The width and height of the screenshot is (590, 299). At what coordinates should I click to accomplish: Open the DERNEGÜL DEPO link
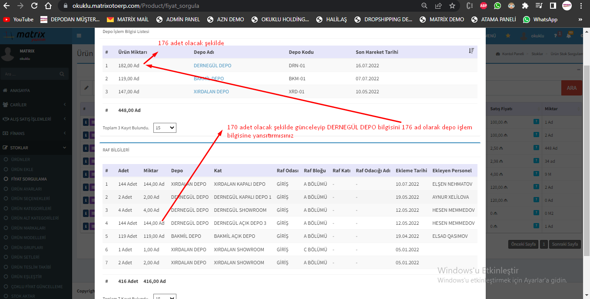[212, 66]
